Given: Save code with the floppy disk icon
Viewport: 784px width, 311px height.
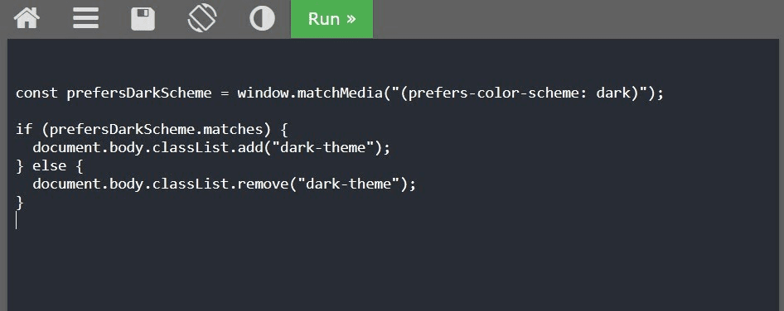Looking at the screenshot, I should pyautogui.click(x=143, y=19).
